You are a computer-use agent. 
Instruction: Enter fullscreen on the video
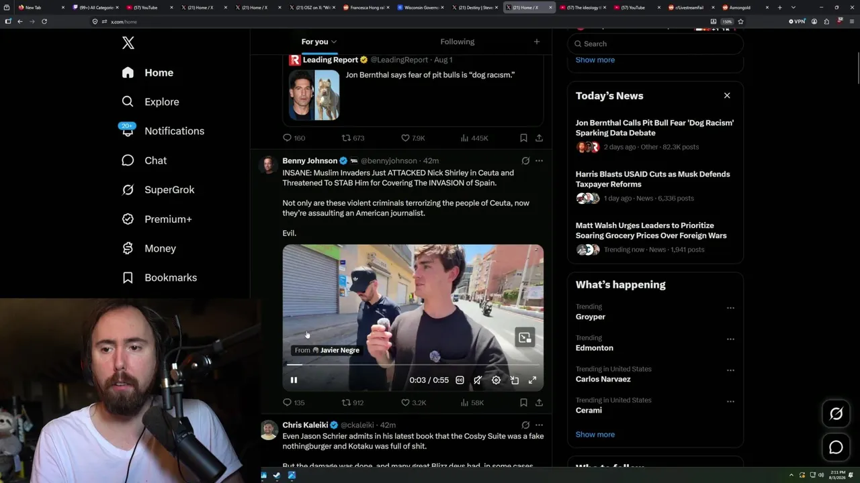(532, 380)
